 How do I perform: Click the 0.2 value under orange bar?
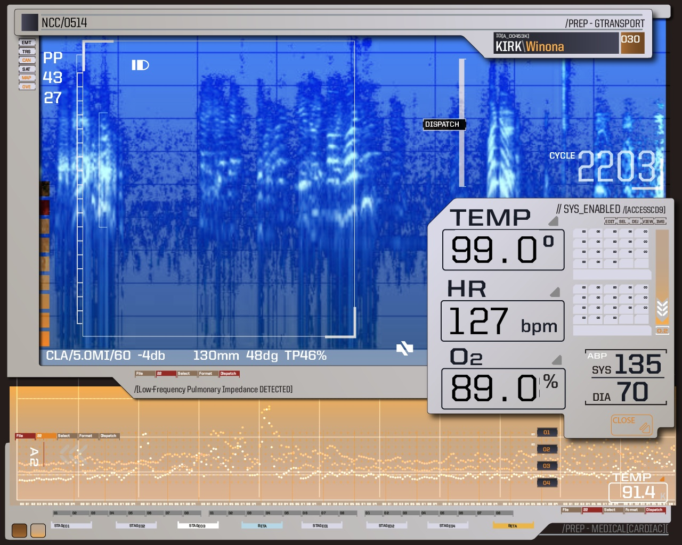coord(662,331)
